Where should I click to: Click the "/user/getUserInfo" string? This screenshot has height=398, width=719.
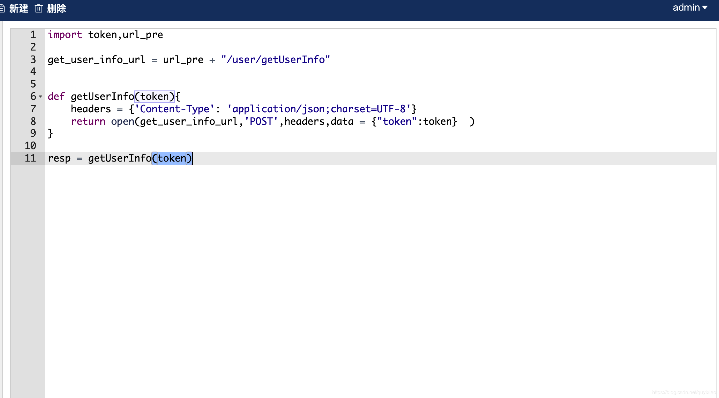(x=276, y=60)
